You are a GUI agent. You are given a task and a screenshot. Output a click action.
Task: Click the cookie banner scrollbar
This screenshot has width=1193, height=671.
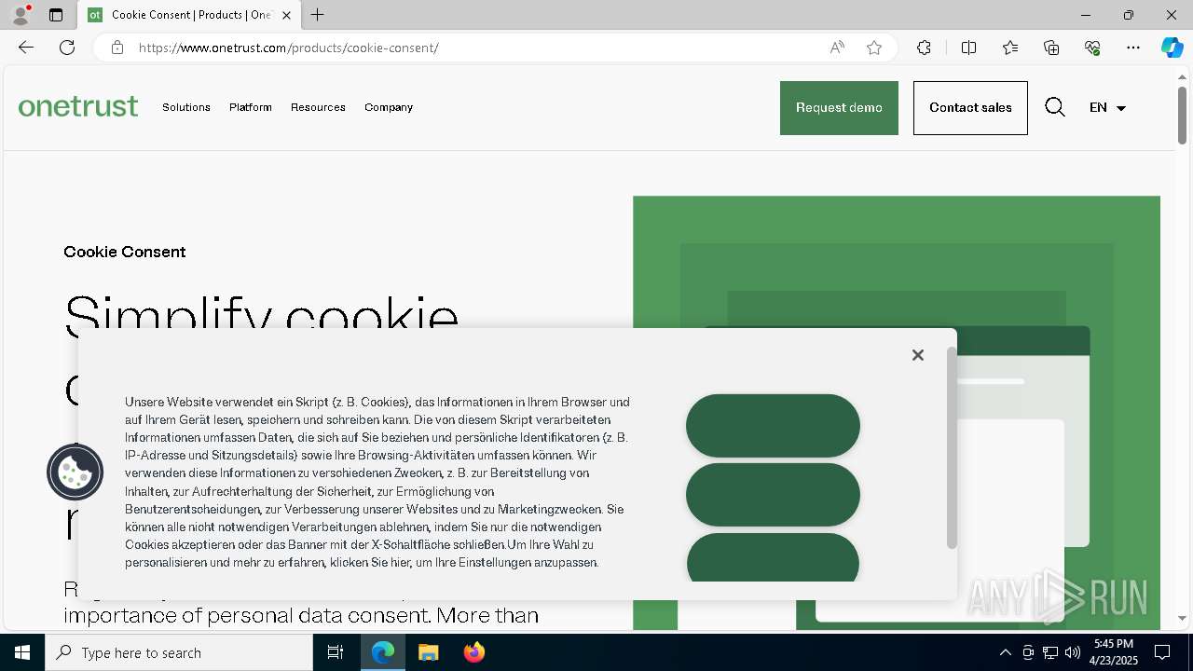952,448
